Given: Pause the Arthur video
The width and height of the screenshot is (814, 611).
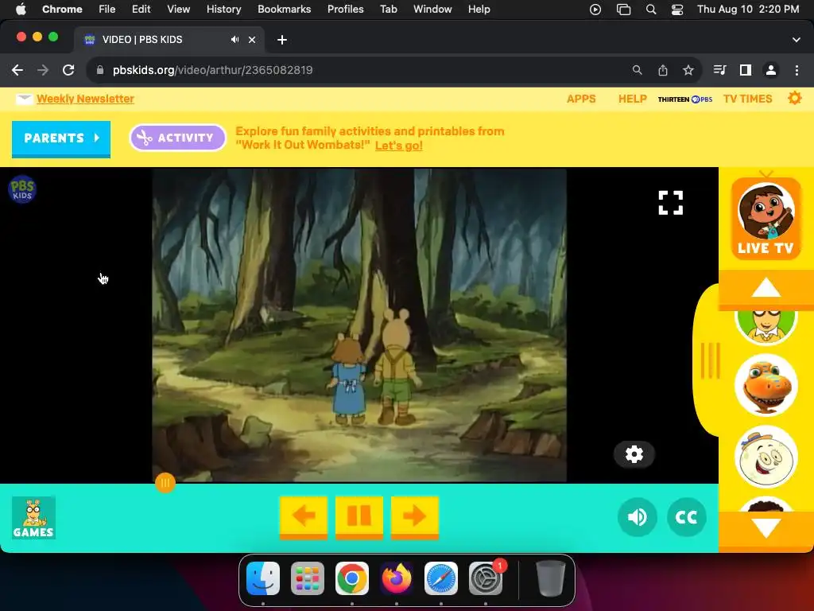Looking at the screenshot, I should point(359,516).
